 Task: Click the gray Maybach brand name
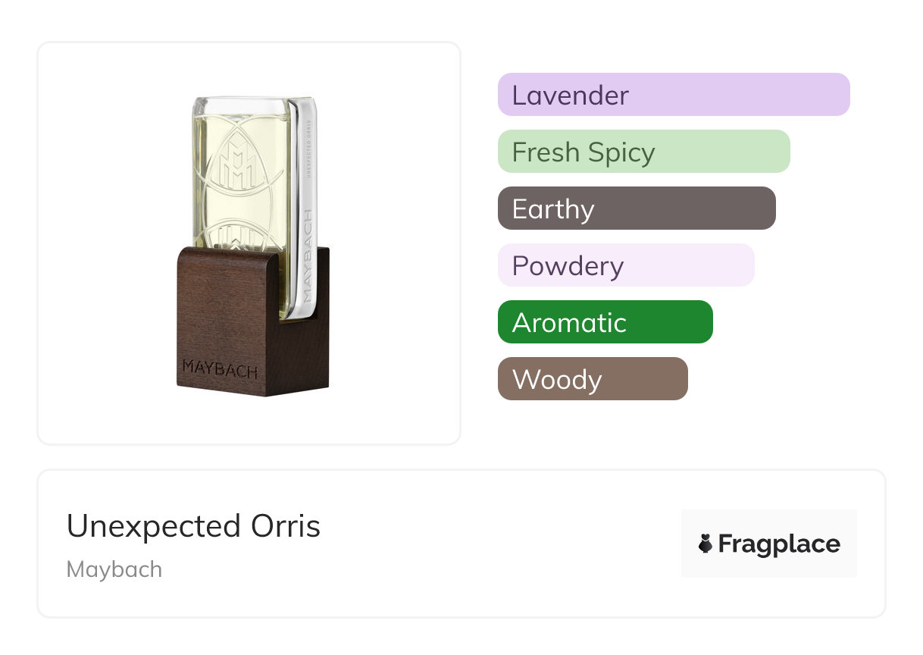click(114, 569)
